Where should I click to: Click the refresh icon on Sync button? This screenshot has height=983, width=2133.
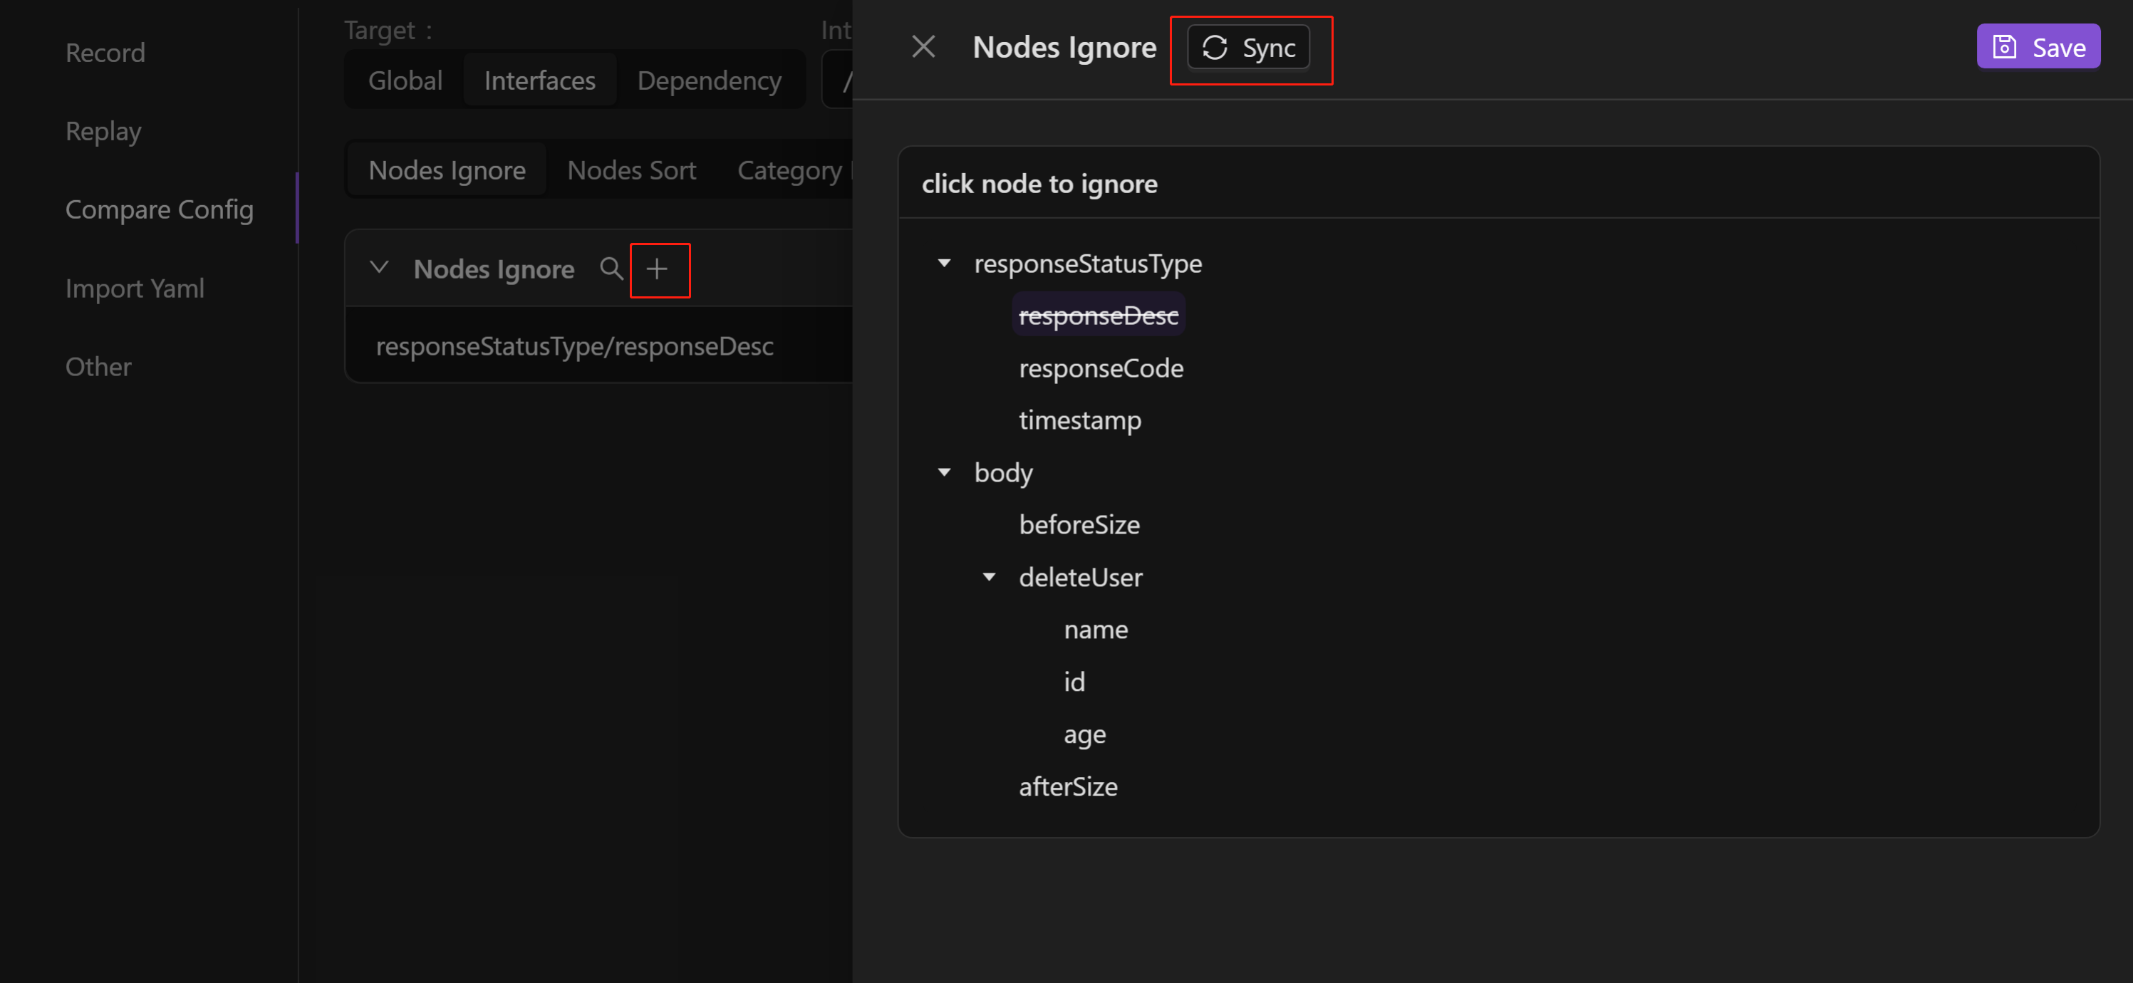click(1216, 46)
